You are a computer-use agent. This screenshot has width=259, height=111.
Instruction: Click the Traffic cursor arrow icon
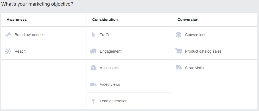pyautogui.click(x=93, y=35)
